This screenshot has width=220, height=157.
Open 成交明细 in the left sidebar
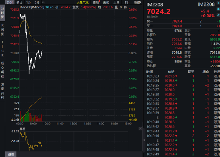pyautogui.click(x=2, y=70)
